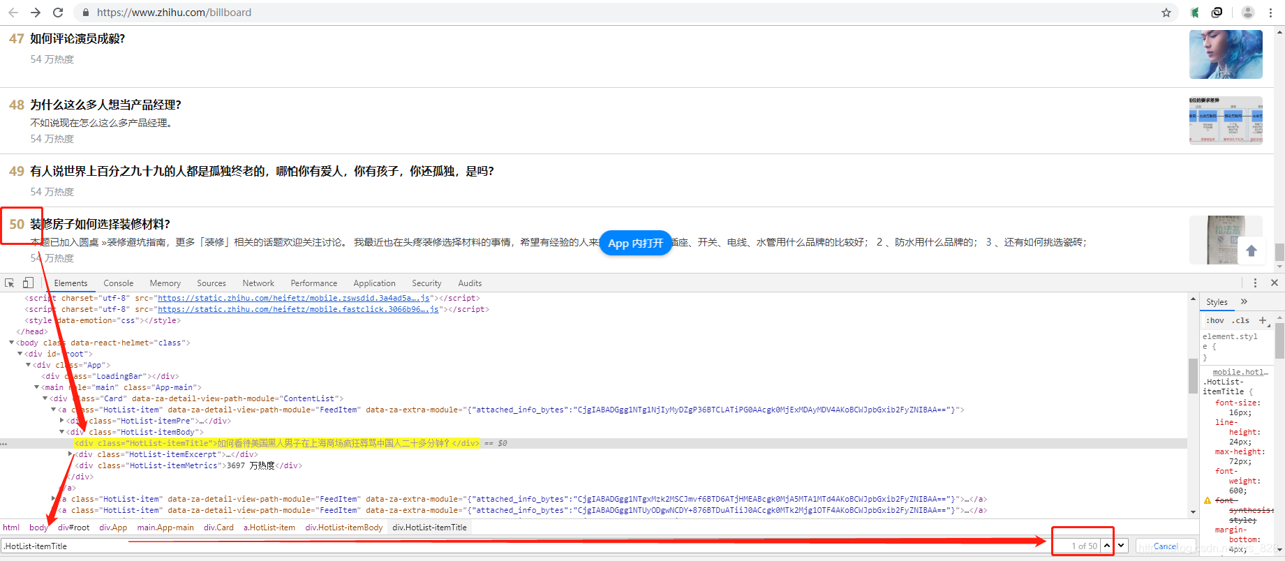Select a.HotList-item in the DOM breadcrumb
Screen dimensions: 1285x561
[x=269, y=528]
